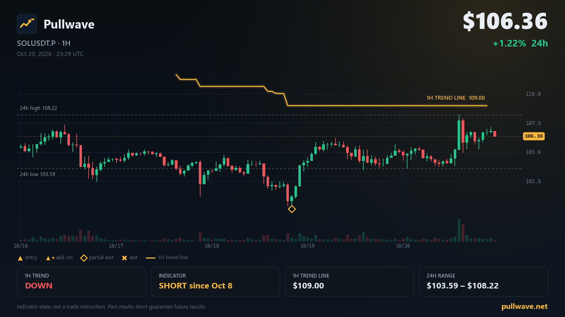The height and width of the screenshot is (317, 565).
Task: Click the 105.0 price axis label
Action: (x=533, y=152)
